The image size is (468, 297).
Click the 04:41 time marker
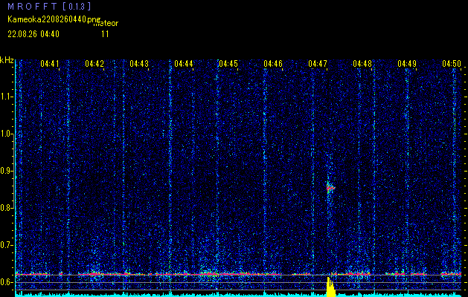(50, 63)
